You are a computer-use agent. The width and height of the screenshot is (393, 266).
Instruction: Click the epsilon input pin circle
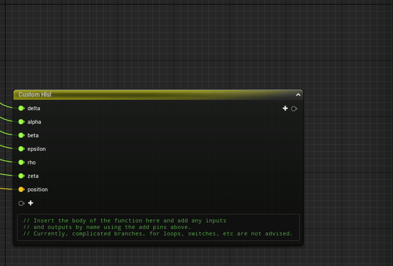click(21, 149)
